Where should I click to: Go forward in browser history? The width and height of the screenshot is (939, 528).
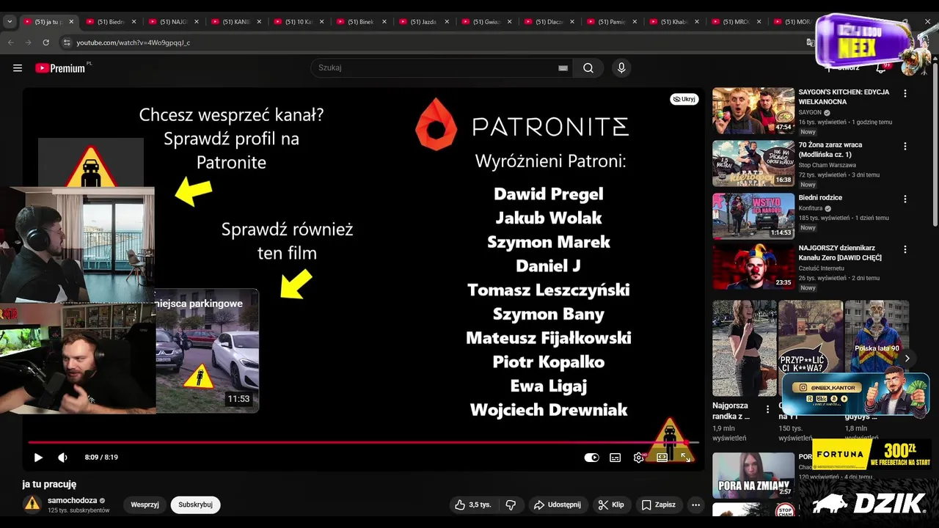point(28,43)
